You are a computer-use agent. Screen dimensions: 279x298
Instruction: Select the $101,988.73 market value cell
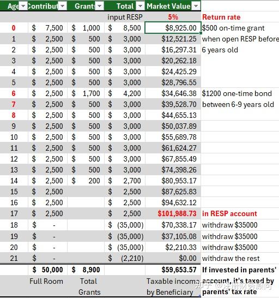pos(173,213)
